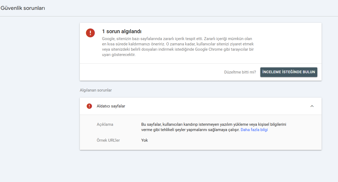Click the 1 sorun algılandı heading
Screen dimensions: 338x182
(x=122, y=32)
